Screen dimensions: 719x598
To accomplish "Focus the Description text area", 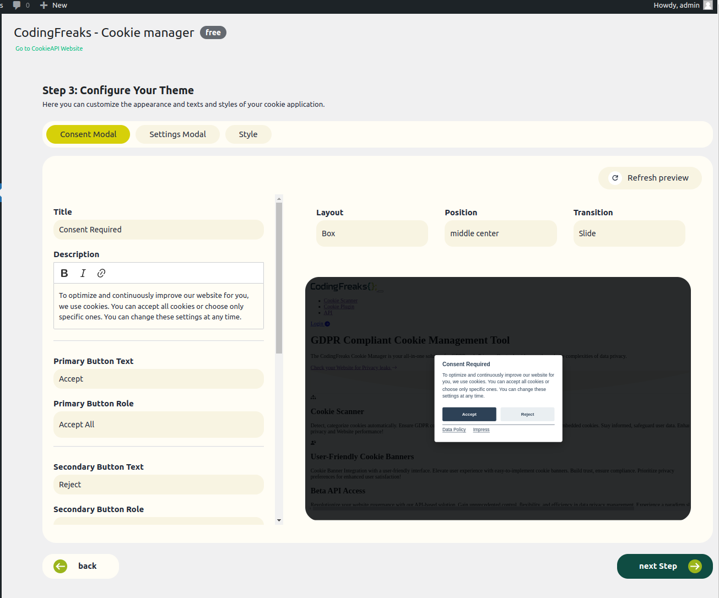I will (x=159, y=306).
